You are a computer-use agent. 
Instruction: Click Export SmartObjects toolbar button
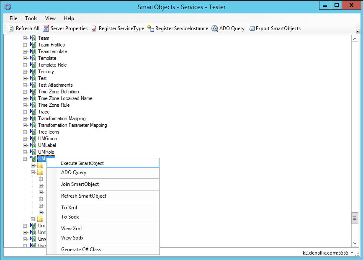click(274, 28)
